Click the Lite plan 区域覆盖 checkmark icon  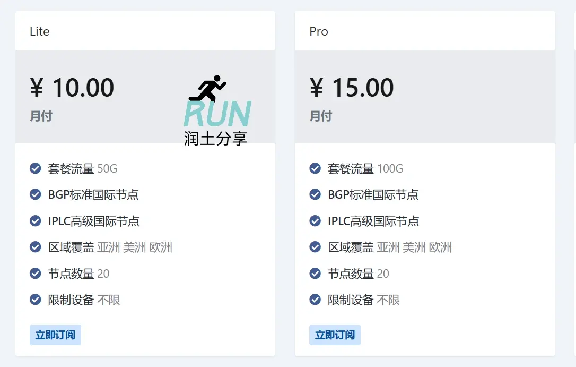pyautogui.click(x=36, y=247)
